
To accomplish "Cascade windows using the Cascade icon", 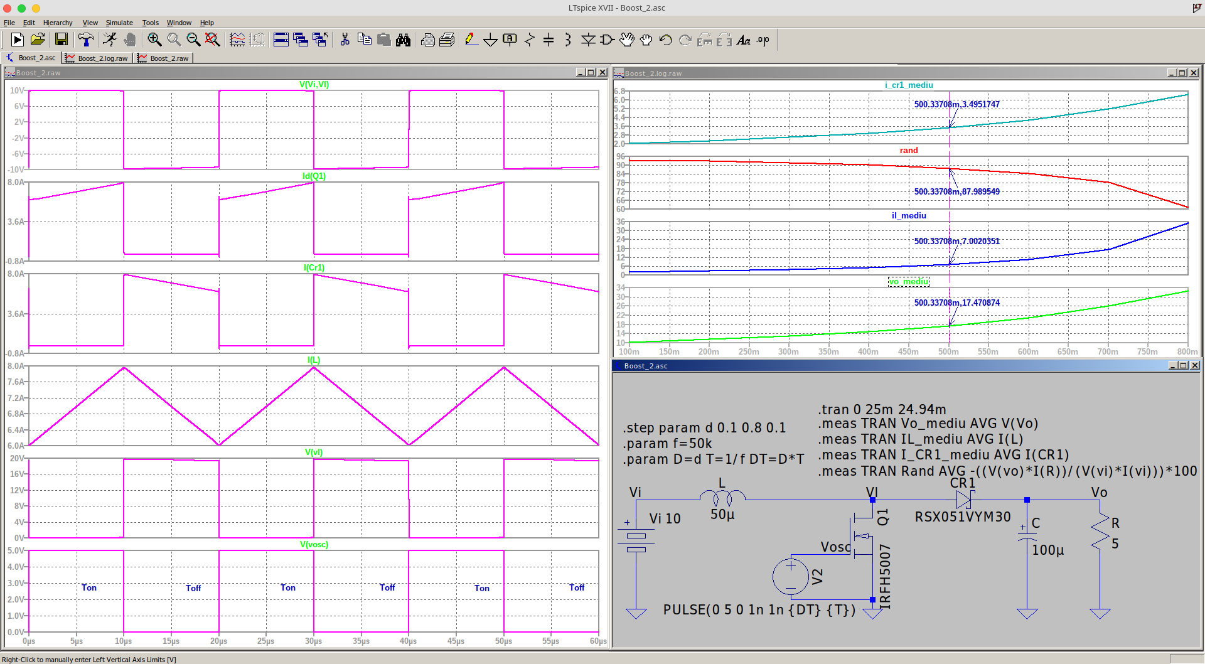I will 301,40.
